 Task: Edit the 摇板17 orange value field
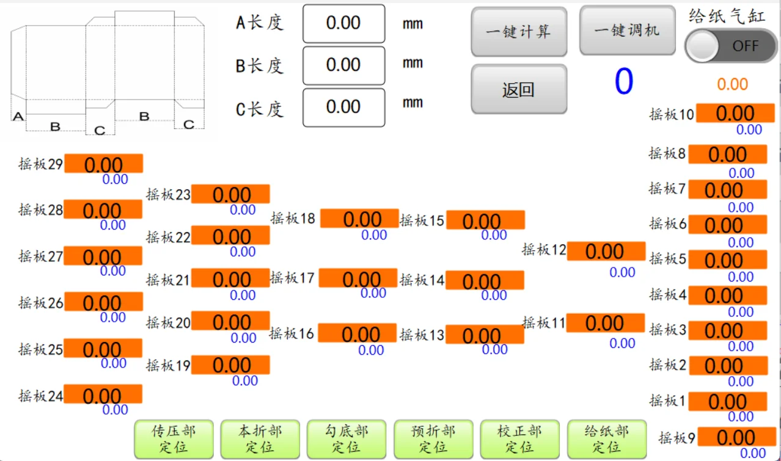358,278
